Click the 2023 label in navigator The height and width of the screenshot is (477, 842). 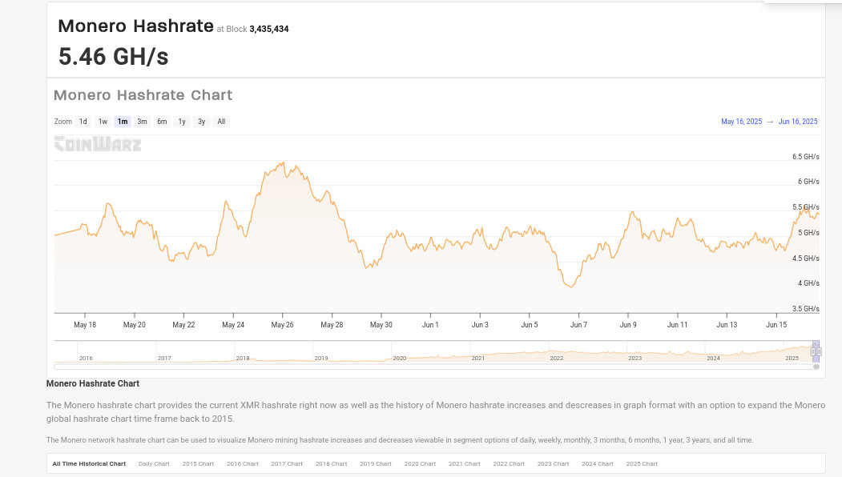(635, 358)
